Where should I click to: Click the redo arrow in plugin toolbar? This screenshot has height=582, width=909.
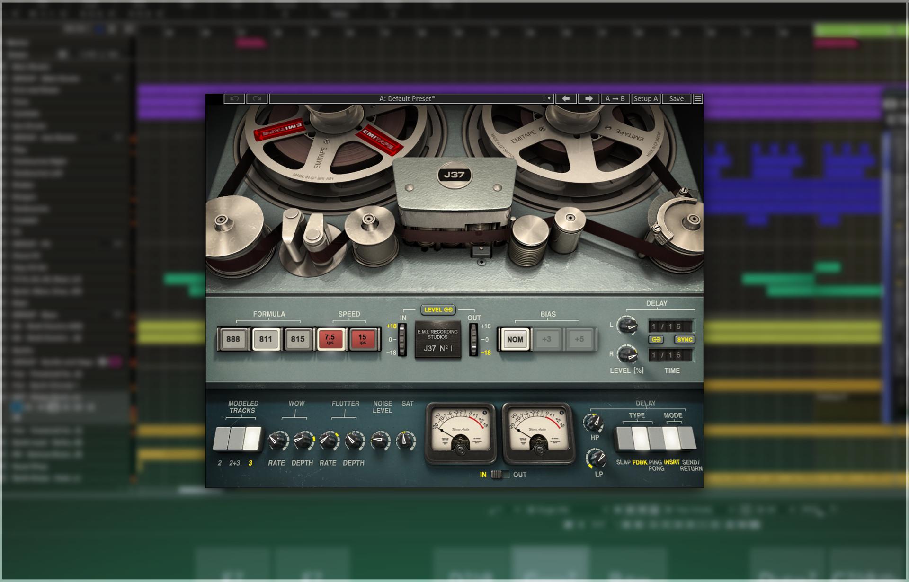[257, 98]
